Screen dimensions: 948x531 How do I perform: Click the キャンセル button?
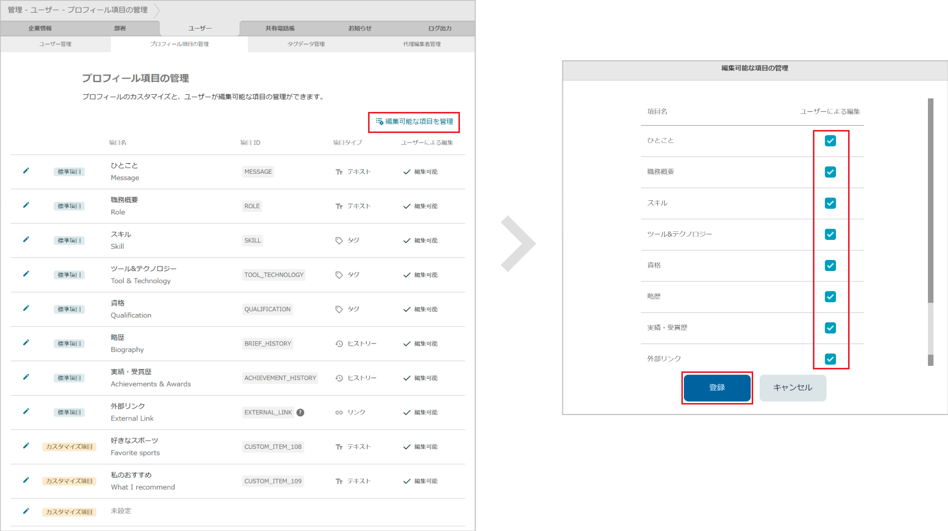point(792,387)
